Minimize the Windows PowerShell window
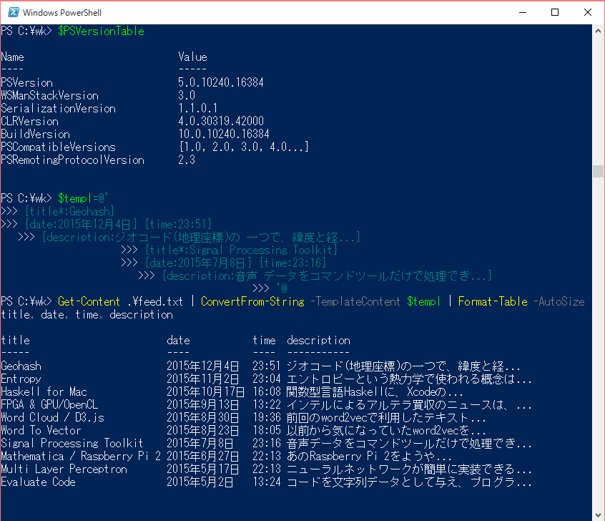The height and width of the screenshot is (521, 605). [521, 12]
